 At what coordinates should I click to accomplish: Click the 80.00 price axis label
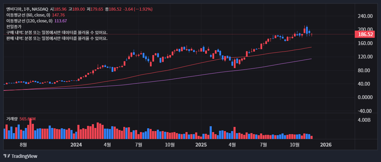pos(365,71)
